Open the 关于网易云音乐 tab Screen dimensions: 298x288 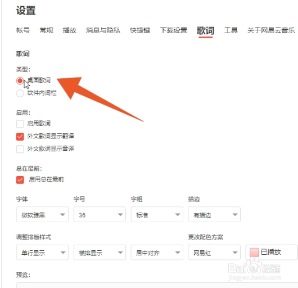(x=271, y=30)
